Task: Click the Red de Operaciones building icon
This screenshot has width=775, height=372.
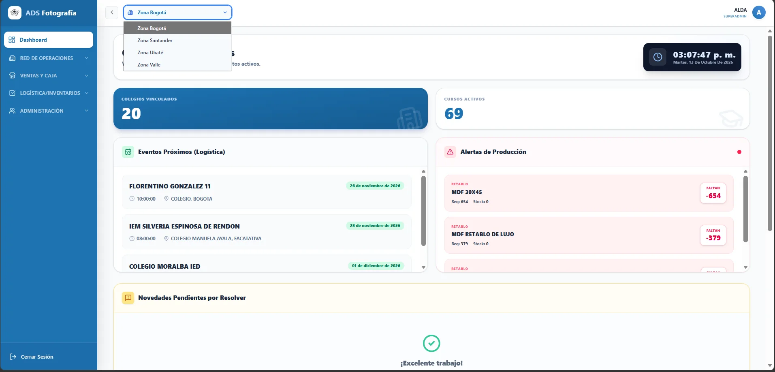Action: point(12,58)
